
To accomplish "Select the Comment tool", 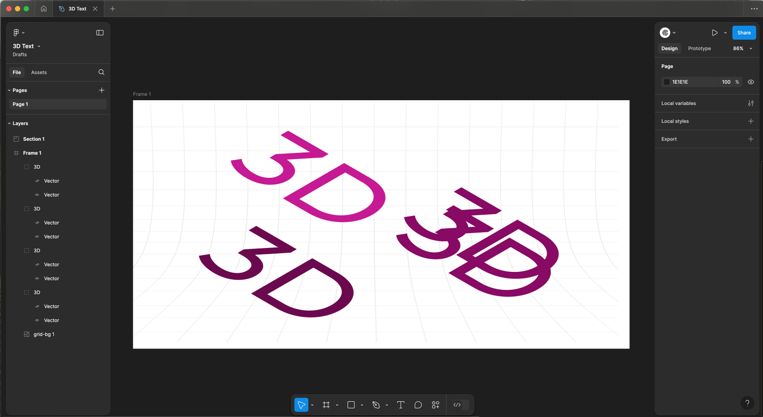I will click(418, 405).
